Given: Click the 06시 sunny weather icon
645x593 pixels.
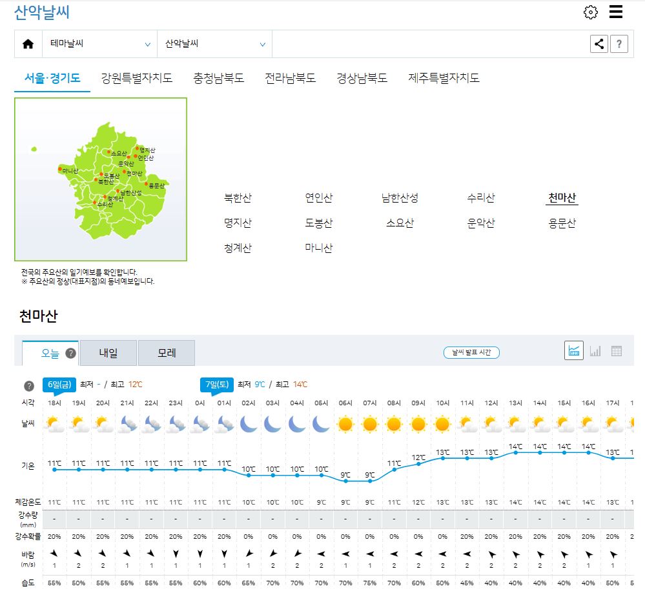Looking at the screenshot, I should pos(345,424).
